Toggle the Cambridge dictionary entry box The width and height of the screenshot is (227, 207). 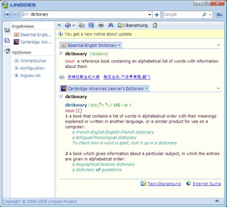[x=61, y=96]
